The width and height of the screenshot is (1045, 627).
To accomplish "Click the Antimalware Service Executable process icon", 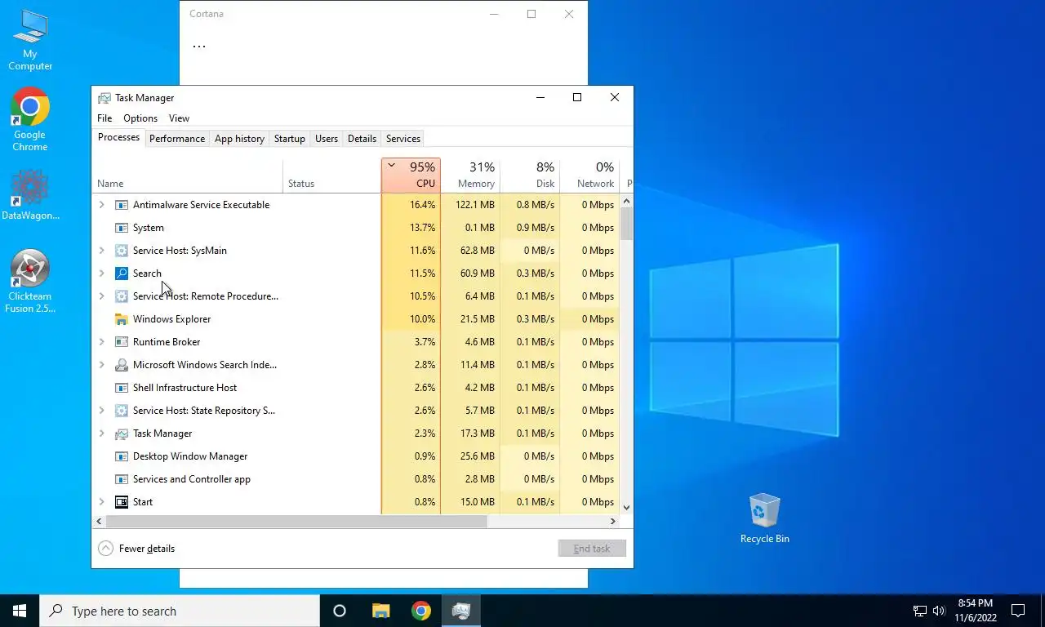I will [x=122, y=205].
